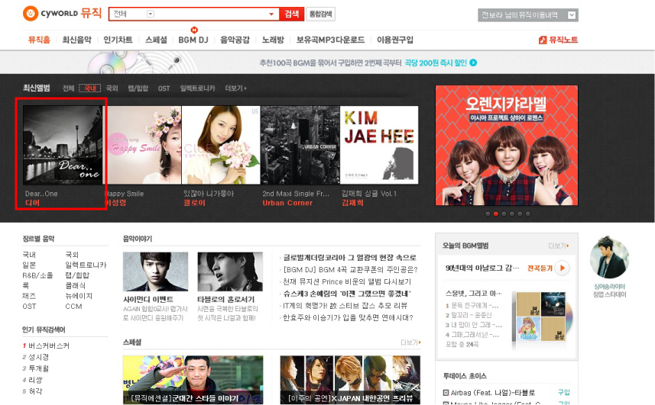The height and width of the screenshot is (405, 655).
Task: Toggle checkbox next to Airbag (Feat. 나얼)-타블로
Action: click(446, 393)
